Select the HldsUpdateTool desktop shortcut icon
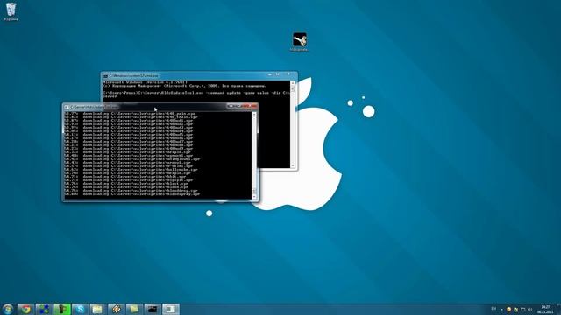This screenshot has width=561, height=315. pyautogui.click(x=299, y=42)
